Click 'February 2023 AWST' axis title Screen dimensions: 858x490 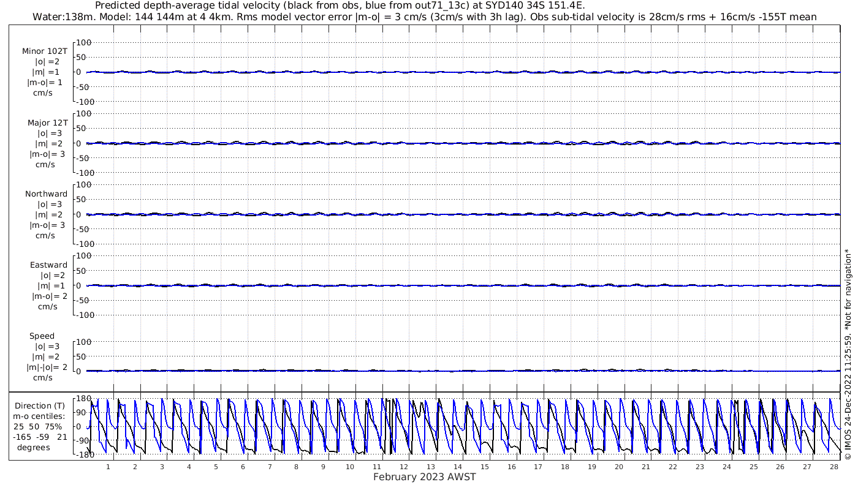tap(424, 477)
